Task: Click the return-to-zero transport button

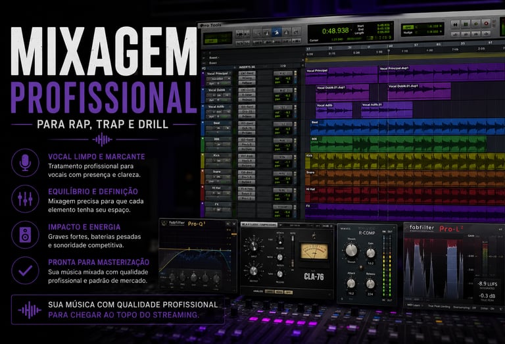Action: point(456,24)
